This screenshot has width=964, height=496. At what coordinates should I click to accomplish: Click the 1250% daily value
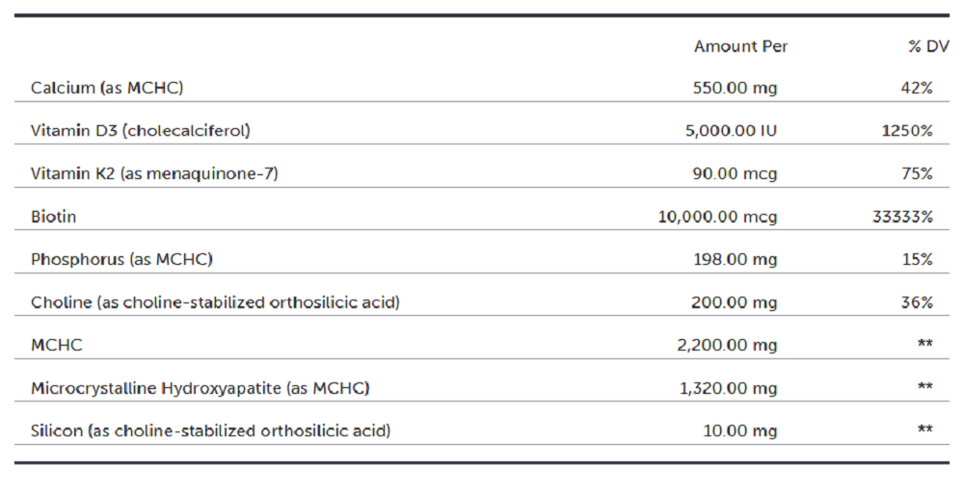click(907, 131)
